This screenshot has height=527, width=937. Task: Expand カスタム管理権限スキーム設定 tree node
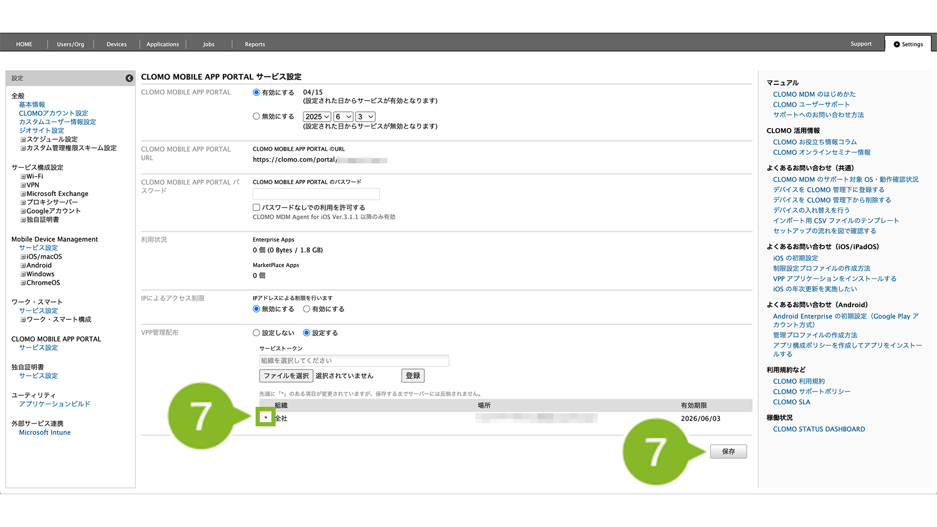(x=23, y=148)
